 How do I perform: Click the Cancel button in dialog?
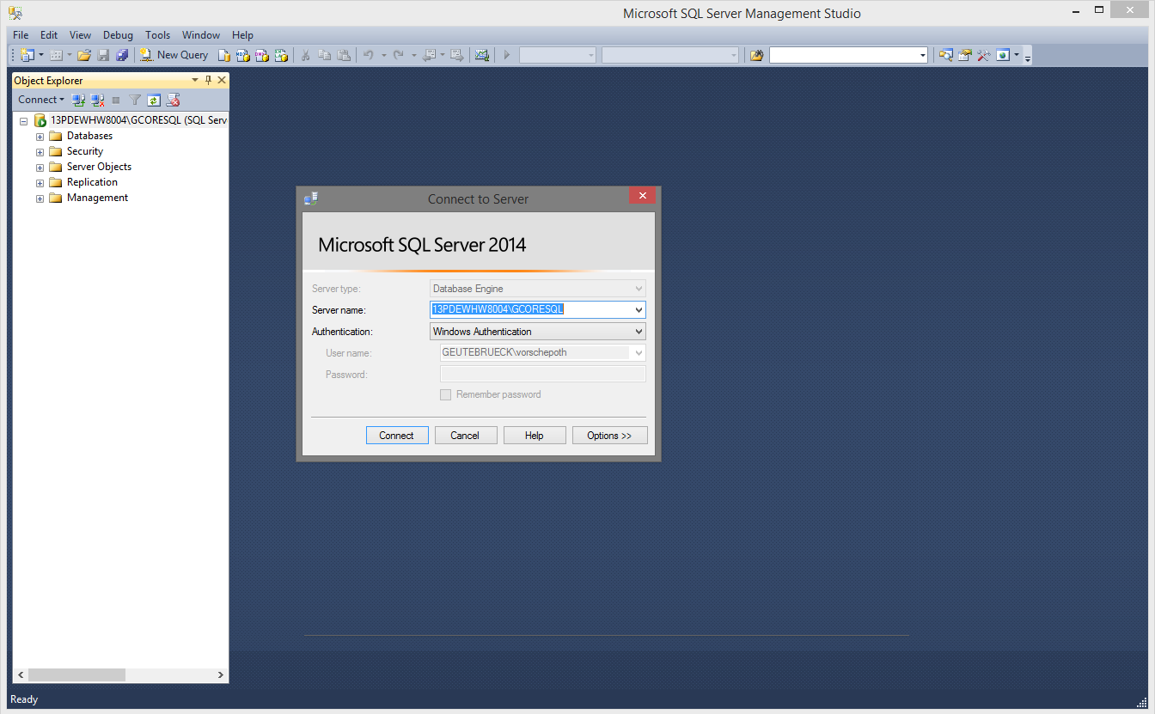[x=465, y=436]
